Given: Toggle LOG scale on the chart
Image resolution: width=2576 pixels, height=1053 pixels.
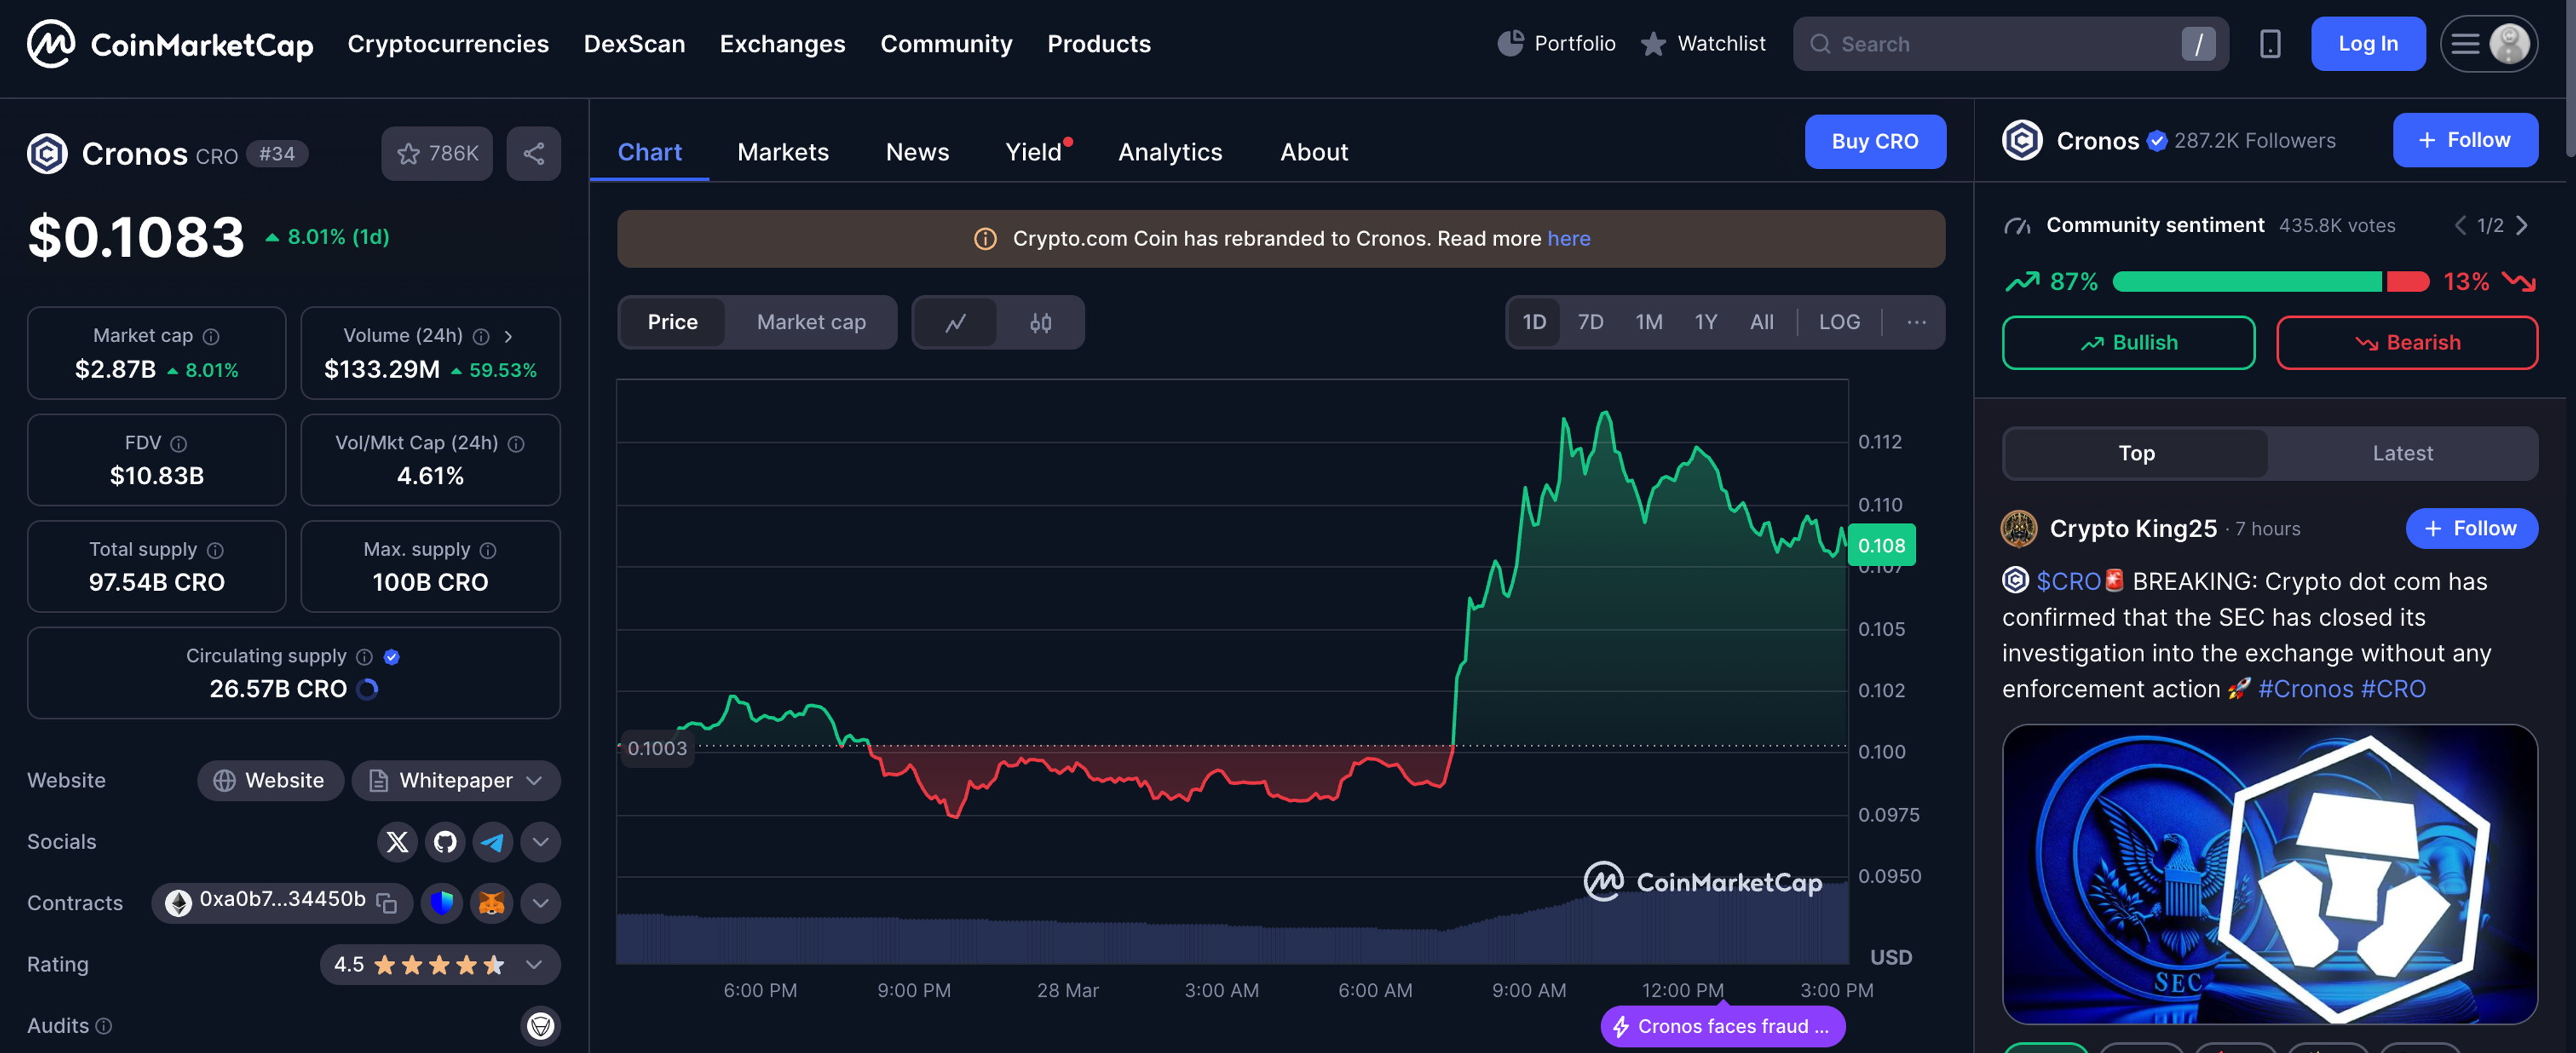Looking at the screenshot, I should pos(1838,322).
